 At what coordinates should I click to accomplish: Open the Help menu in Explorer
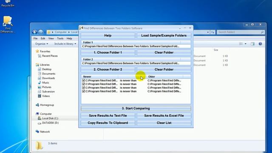coord(69,39)
